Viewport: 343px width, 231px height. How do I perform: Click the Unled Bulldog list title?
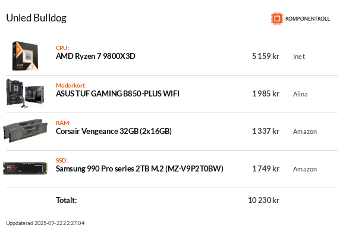pos(36,18)
